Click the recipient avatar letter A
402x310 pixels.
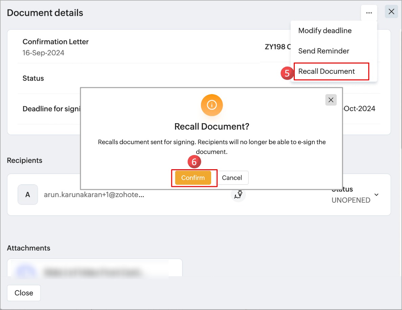point(27,195)
